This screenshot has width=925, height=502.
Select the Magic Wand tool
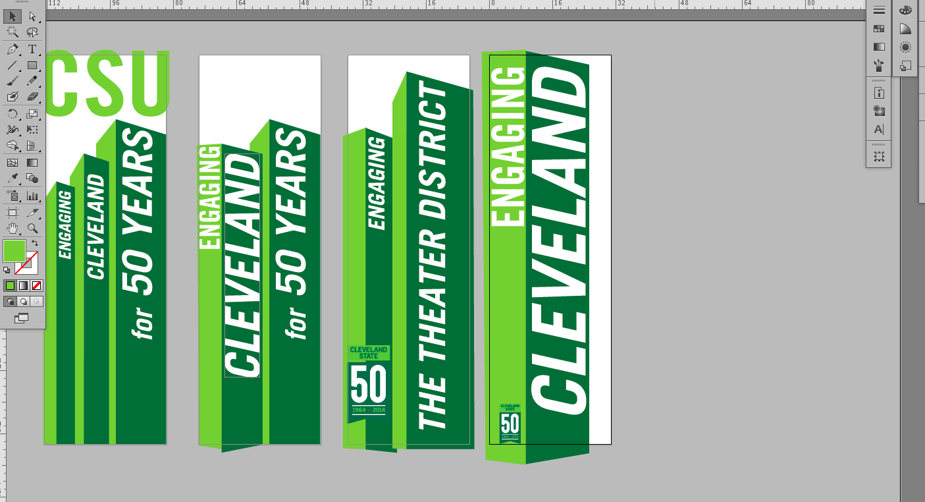(x=12, y=32)
